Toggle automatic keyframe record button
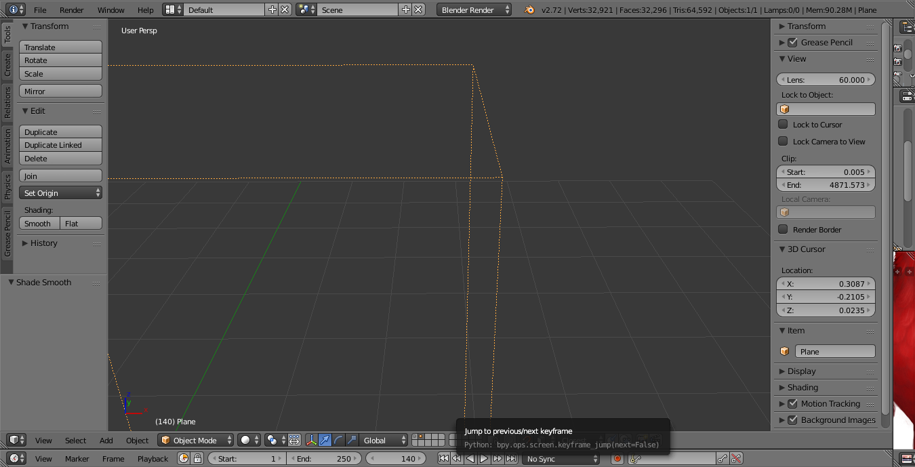915x467 pixels. [x=617, y=458]
